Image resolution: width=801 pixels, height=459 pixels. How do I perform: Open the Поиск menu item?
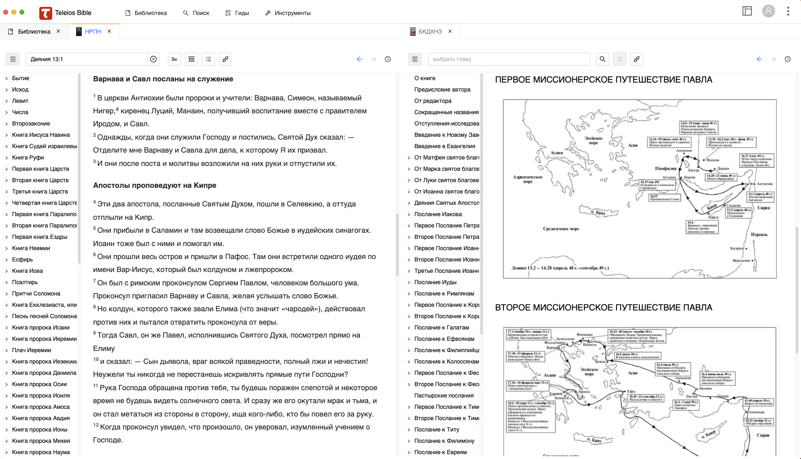coord(196,13)
